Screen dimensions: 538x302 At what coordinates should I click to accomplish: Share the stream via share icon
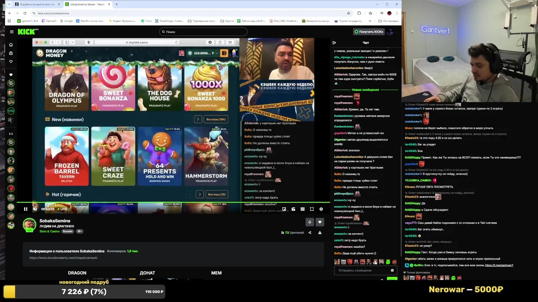point(310,232)
